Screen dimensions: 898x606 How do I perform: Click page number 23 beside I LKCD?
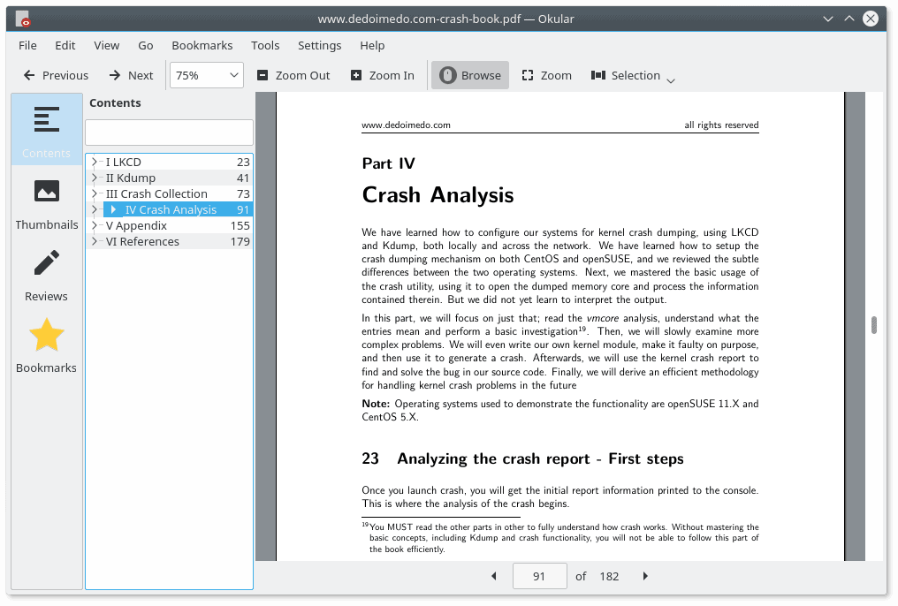click(x=243, y=162)
